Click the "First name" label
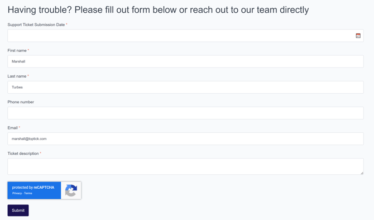This screenshot has height=220, width=374. (x=17, y=51)
